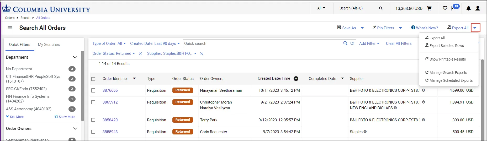The width and height of the screenshot is (487, 141).
Task: Click Pin Filters button
Action: click(383, 28)
